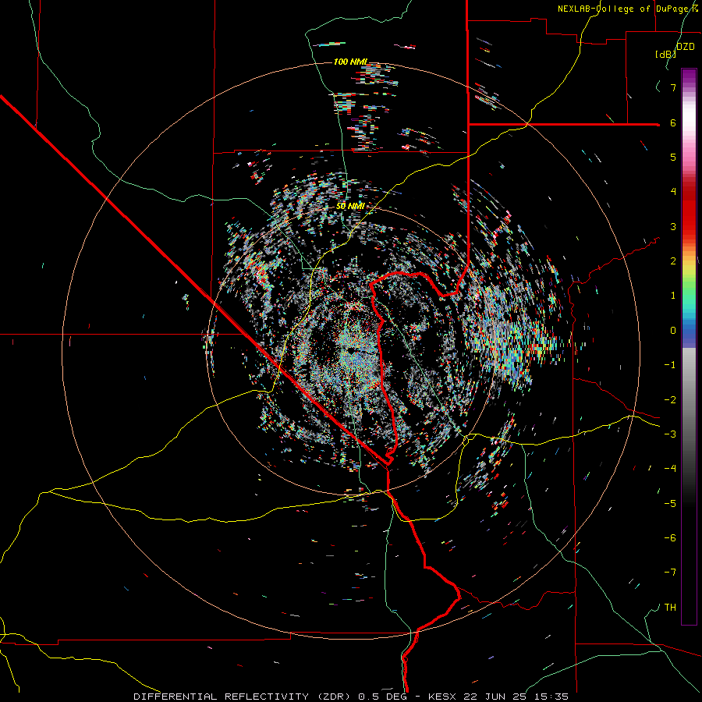The width and height of the screenshot is (702, 702).
Task: Click the 15:35 time in caption
Action: 551,697
